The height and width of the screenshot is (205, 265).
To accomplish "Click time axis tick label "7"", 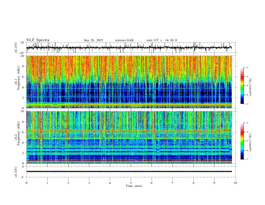I will click(x=173, y=183).
